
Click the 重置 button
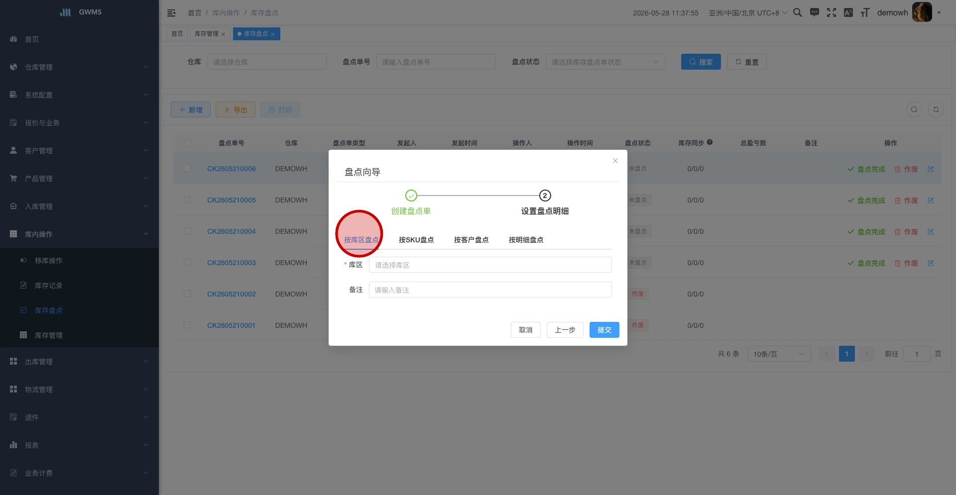[747, 62]
